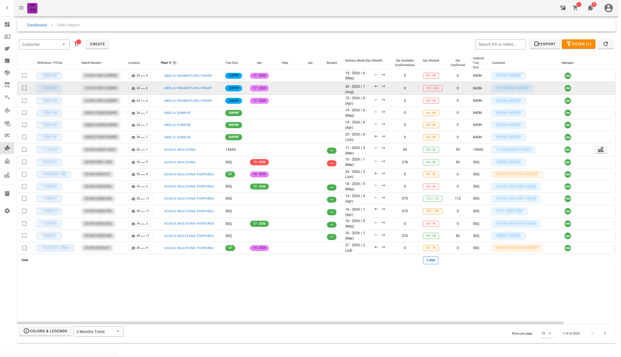
Task: Click the CREATE button
Action: pyautogui.click(x=97, y=44)
